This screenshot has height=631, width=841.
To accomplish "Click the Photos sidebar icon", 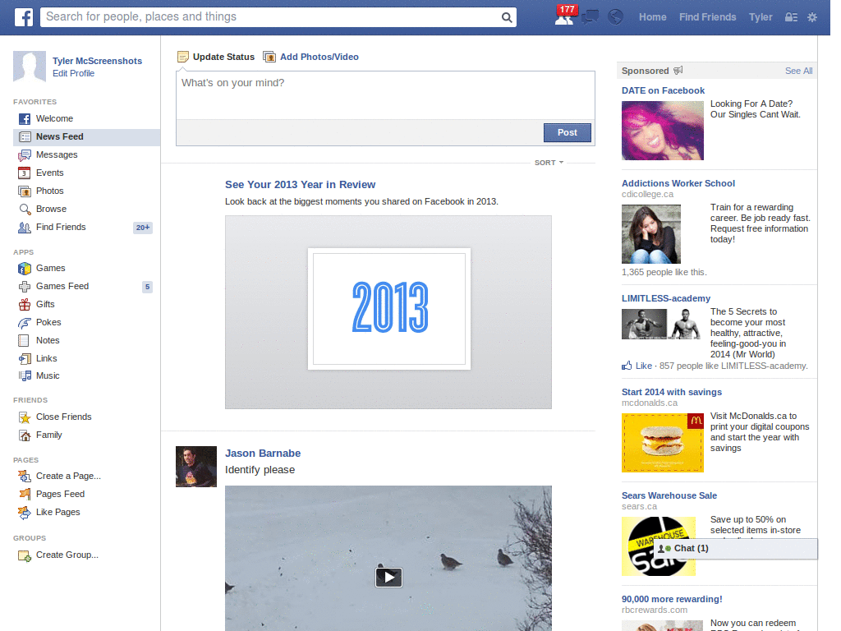I will coord(24,191).
